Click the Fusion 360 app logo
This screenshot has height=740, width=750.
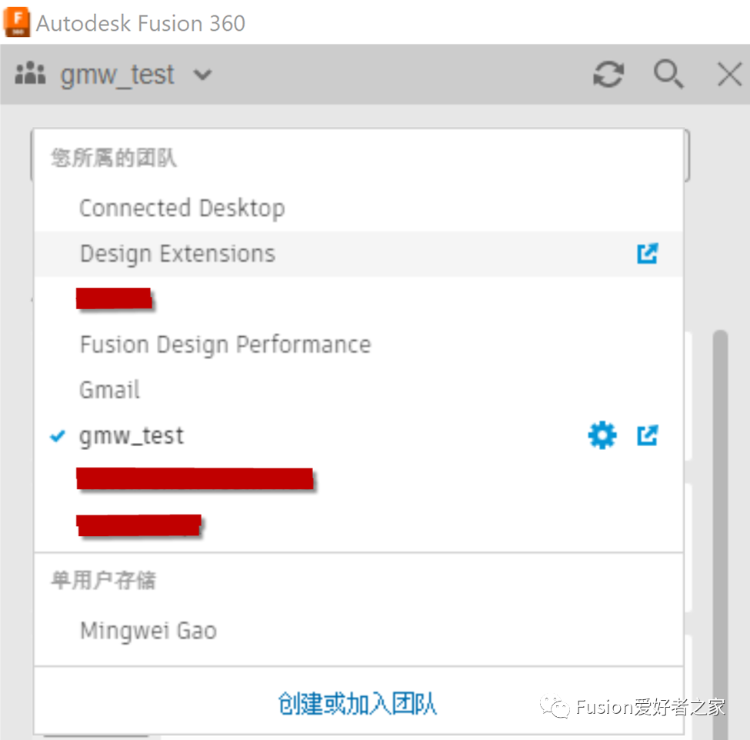pyautogui.click(x=17, y=22)
